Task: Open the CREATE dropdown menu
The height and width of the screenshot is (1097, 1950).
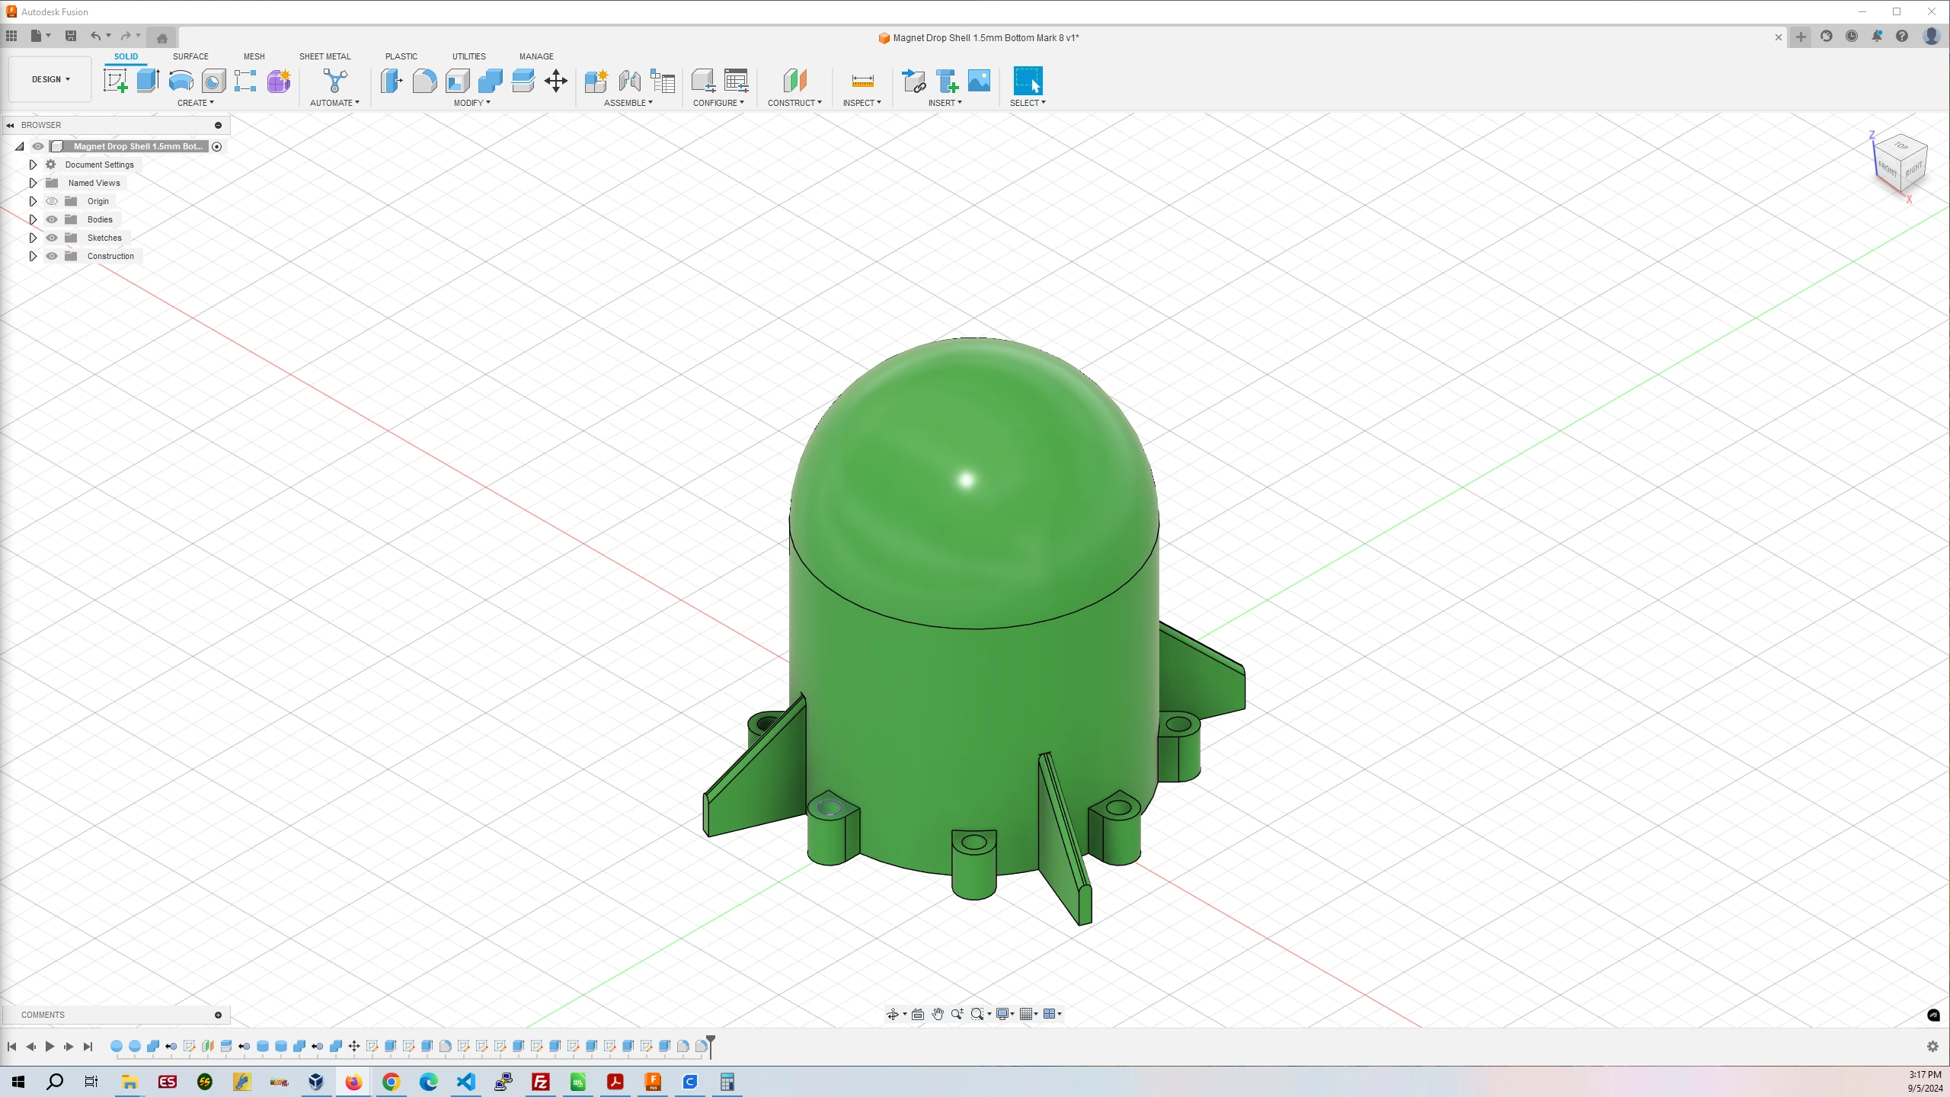Action: (196, 103)
